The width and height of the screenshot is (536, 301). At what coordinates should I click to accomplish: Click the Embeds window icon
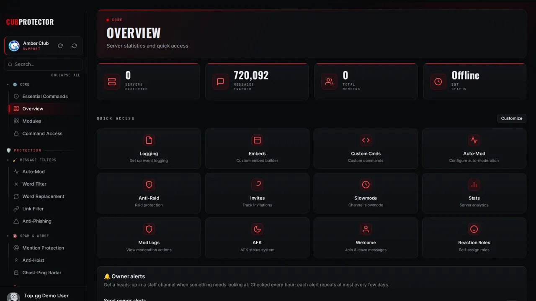point(257,140)
